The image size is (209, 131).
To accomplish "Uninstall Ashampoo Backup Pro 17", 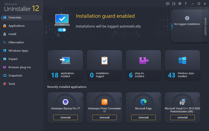I will 66,117.
